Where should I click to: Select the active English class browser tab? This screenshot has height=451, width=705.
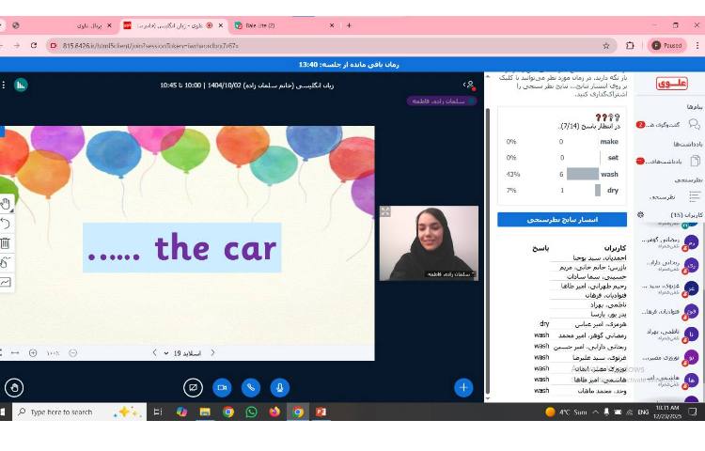click(174, 25)
